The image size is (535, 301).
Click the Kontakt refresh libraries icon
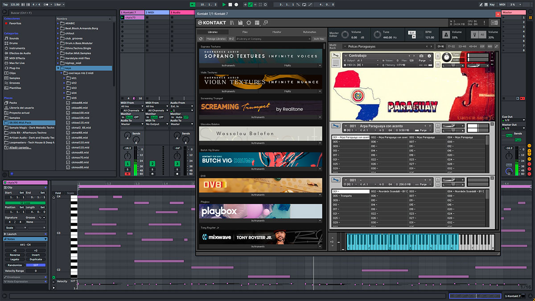(202, 39)
